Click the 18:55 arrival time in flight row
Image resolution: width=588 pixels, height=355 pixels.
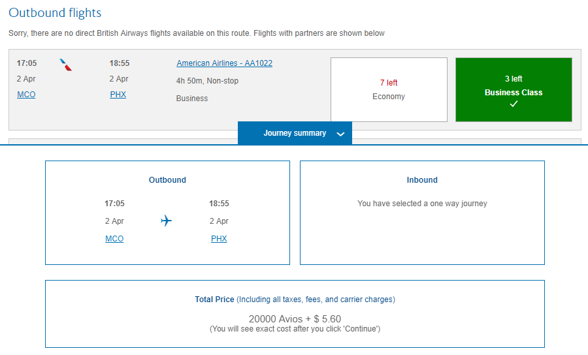coord(119,63)
